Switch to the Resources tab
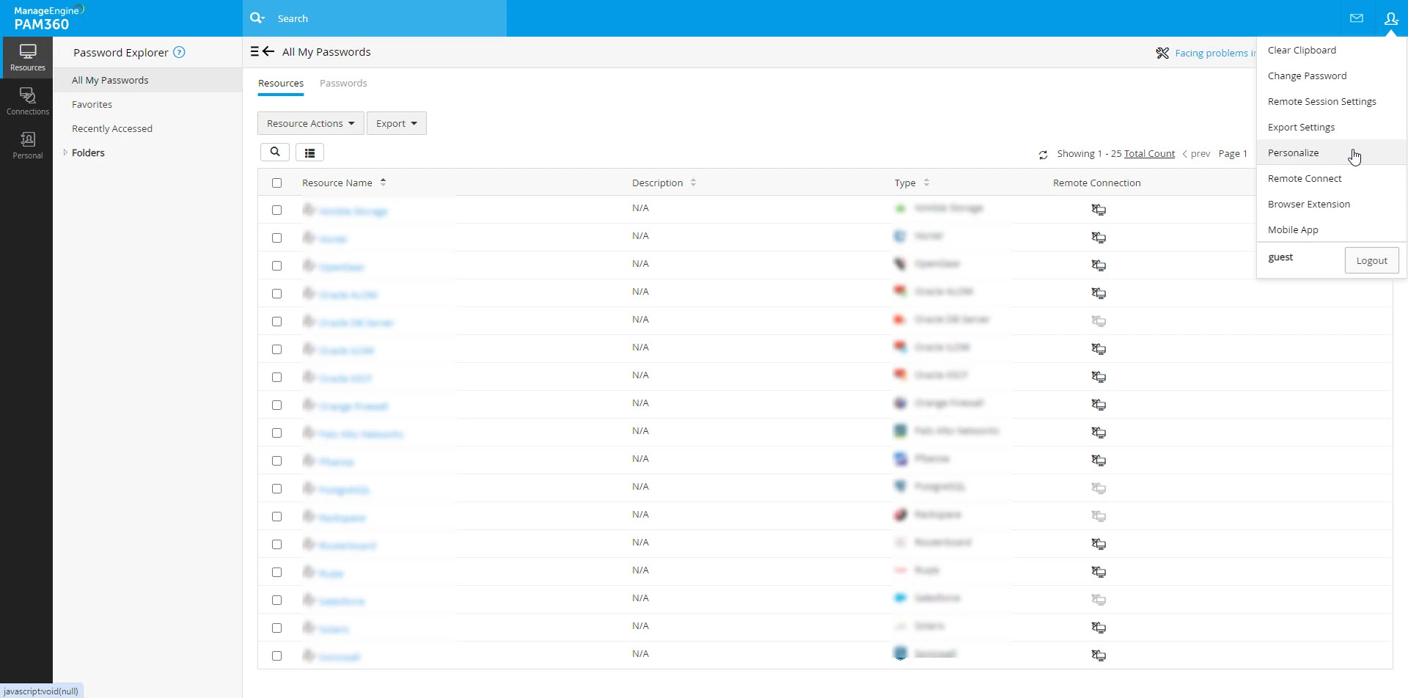Screen dimensions: 1408x698 coord(281,84)
